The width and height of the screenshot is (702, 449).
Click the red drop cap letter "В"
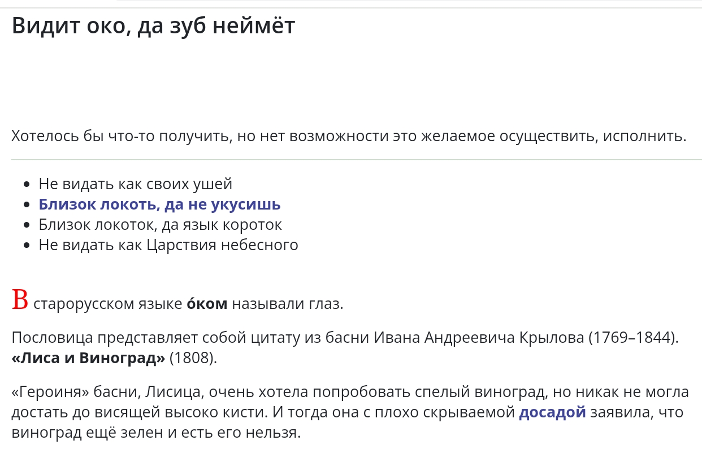[20, 300]
